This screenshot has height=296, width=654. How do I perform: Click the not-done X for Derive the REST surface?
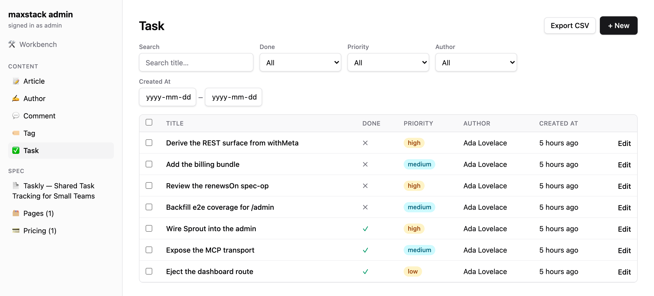365,143
